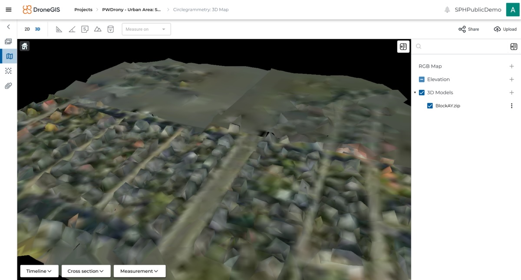The width and height of the screenshot is (521, 280).
Task: Add an RGB Map layer with plus
Action: point(511,66)
